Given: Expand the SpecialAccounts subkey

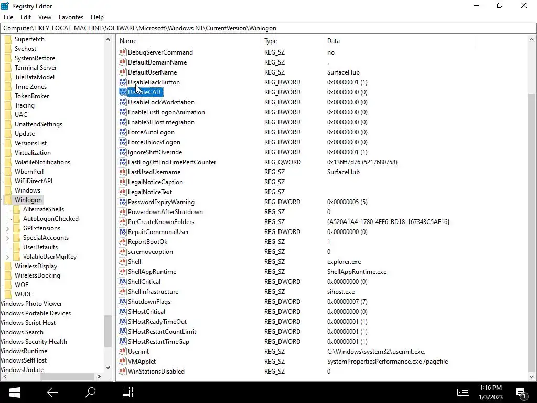Looking at the screenshot, I should coord(7,238).
